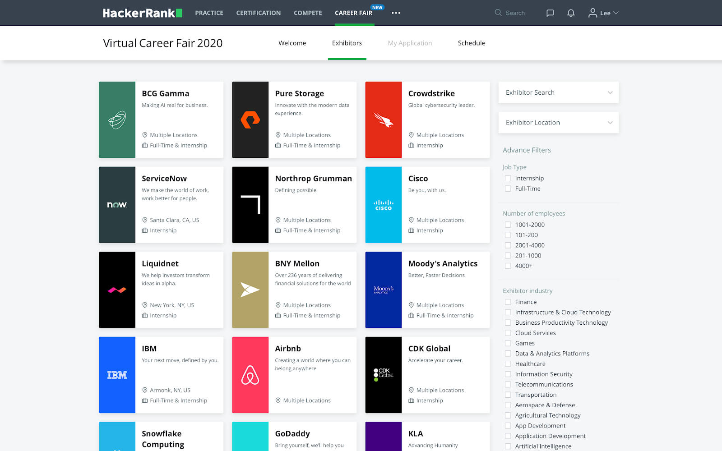The height and width of the screenshot is (451, 722).
Task: Expand the Exhibitor Location dropdown
Action: (x=559, y=123)
